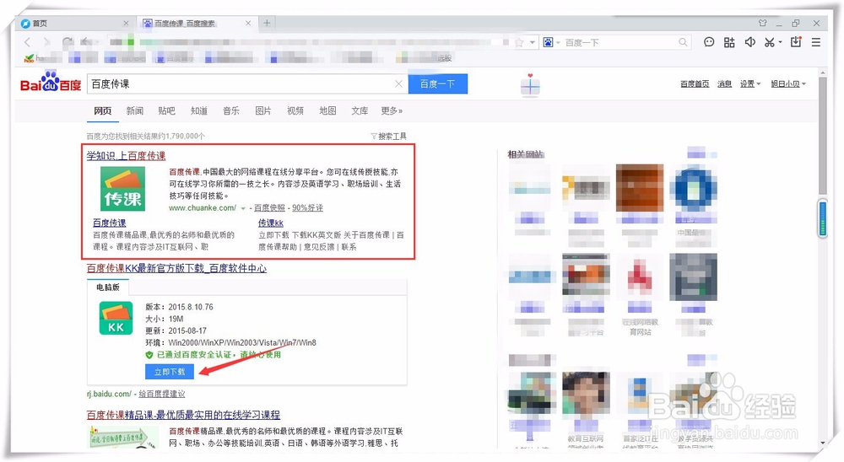
Task: Click the browser back arrow
Action: (x=28, y=42)
